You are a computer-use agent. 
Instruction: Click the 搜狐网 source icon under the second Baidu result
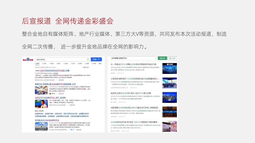[50, 93]
